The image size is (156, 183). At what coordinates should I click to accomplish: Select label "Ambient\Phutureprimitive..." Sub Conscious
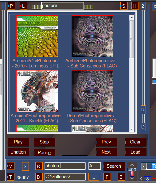(x=92, y=61)
